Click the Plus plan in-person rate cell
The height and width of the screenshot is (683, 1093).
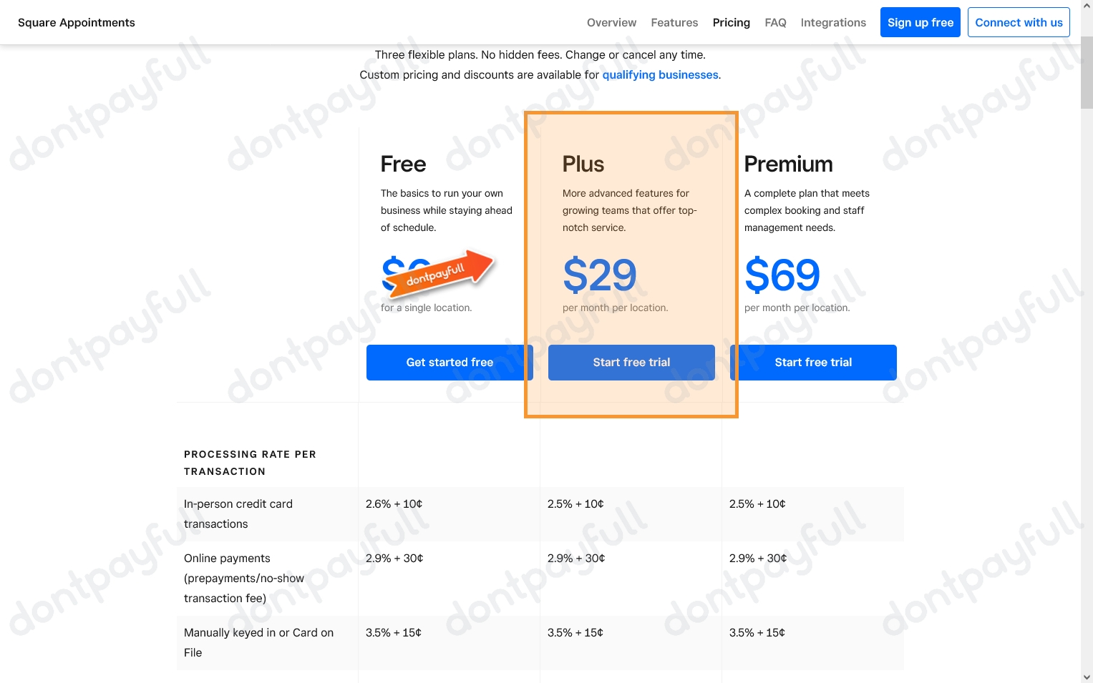[575, 503]
